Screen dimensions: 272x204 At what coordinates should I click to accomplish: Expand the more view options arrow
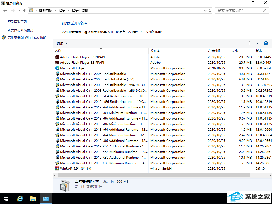pos(257,43)
